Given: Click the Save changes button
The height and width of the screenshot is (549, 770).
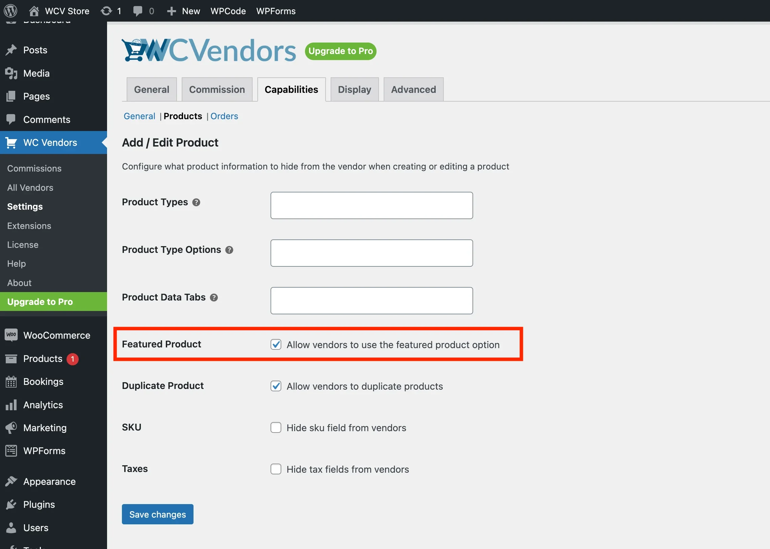Looking at the screenshot, I should pos(158,514).
